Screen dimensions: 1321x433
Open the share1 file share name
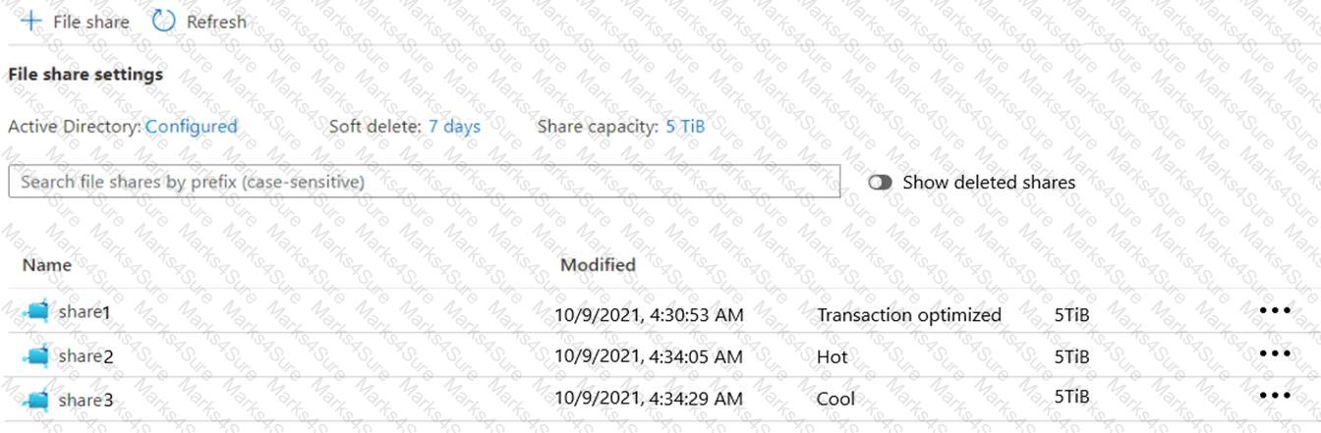click(85, 312)
